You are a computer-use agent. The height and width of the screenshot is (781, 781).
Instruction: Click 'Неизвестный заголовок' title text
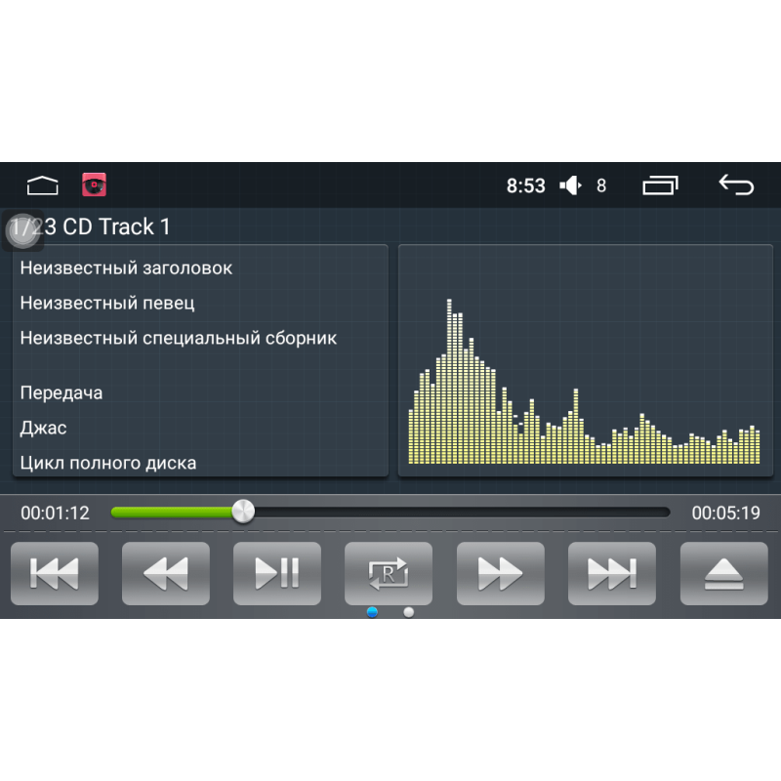pyautogui.click(x=126, y=267)
